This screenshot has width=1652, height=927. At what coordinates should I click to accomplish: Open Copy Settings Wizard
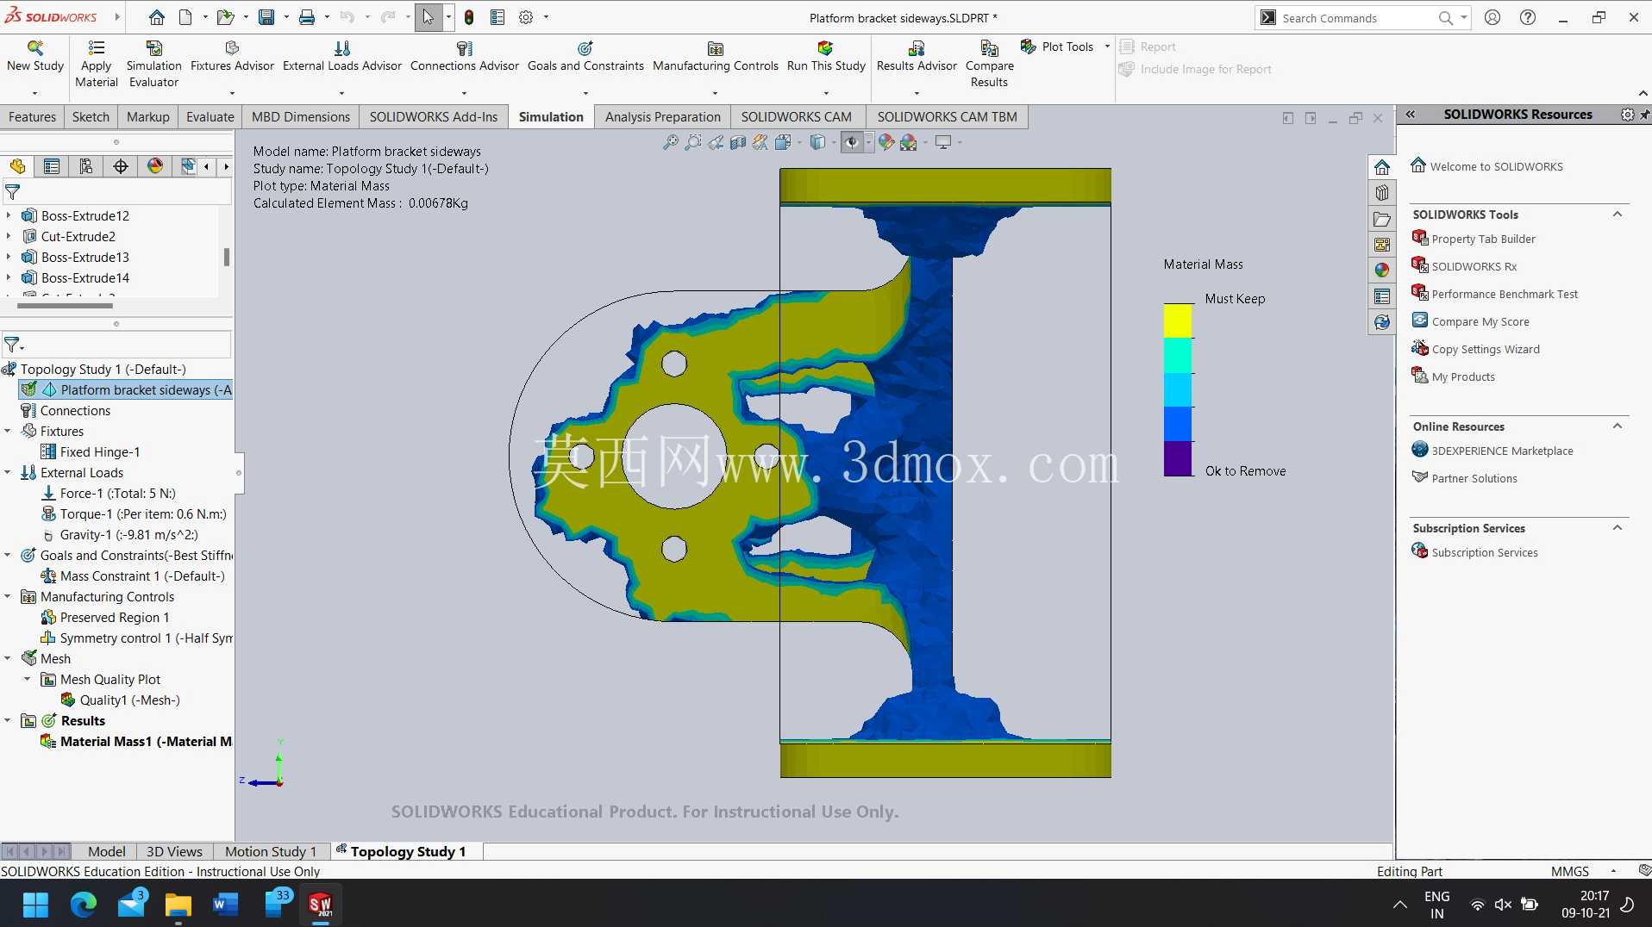(1485, 349)
